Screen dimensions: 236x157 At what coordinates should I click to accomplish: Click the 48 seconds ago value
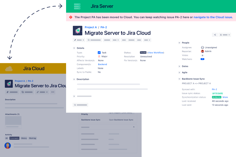click(x=220, y=101)
